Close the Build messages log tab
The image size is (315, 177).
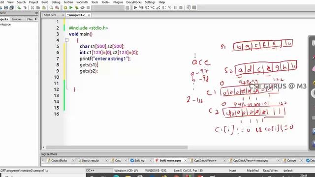point(185,161)
